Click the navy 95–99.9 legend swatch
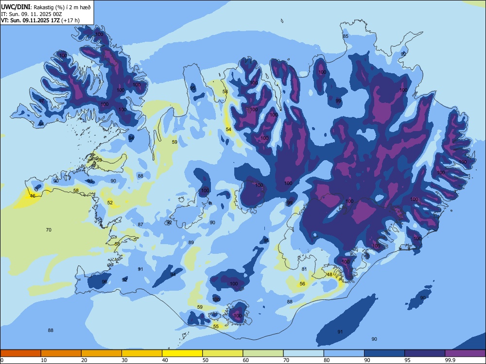486x364 pixels. (425, 353)
